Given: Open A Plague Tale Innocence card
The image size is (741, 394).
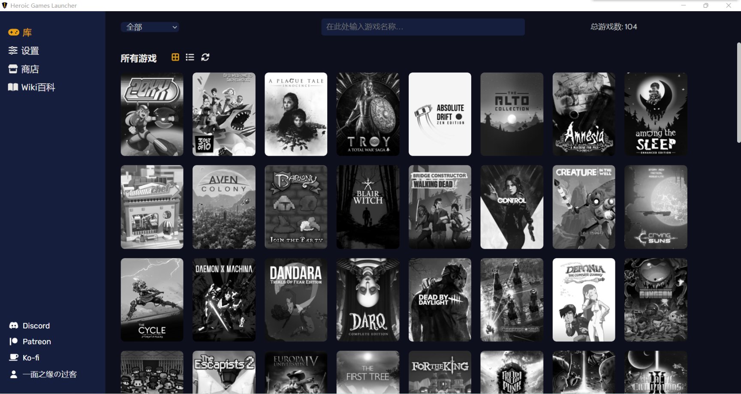Looking at the screenshot, I should [296, 114].
